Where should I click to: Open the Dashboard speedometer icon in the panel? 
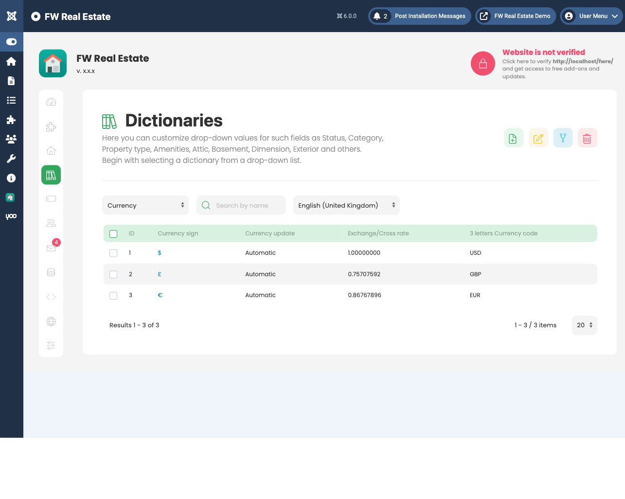point(51,102)
